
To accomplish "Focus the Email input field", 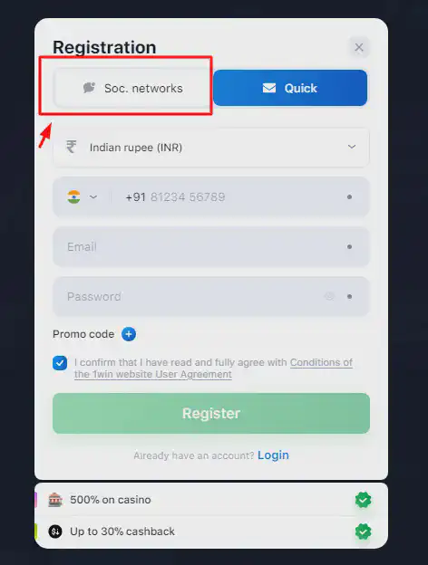I will (211, 247).
